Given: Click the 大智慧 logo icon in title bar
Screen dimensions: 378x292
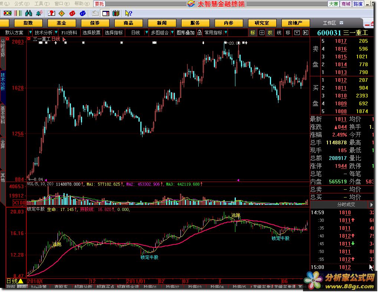Looking at the screenshot, I should [191, 4].
